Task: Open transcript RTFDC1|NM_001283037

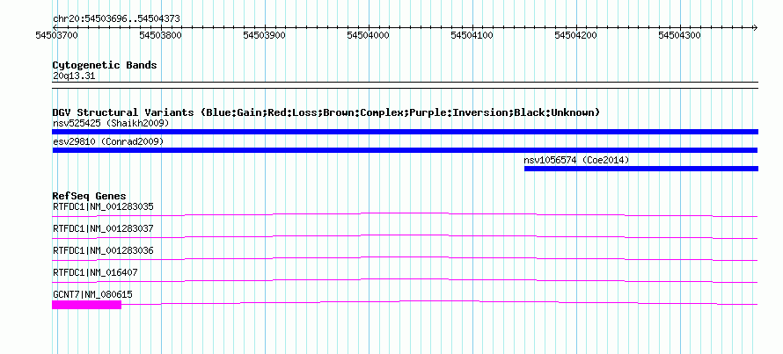Action: (x=103, y=229)
